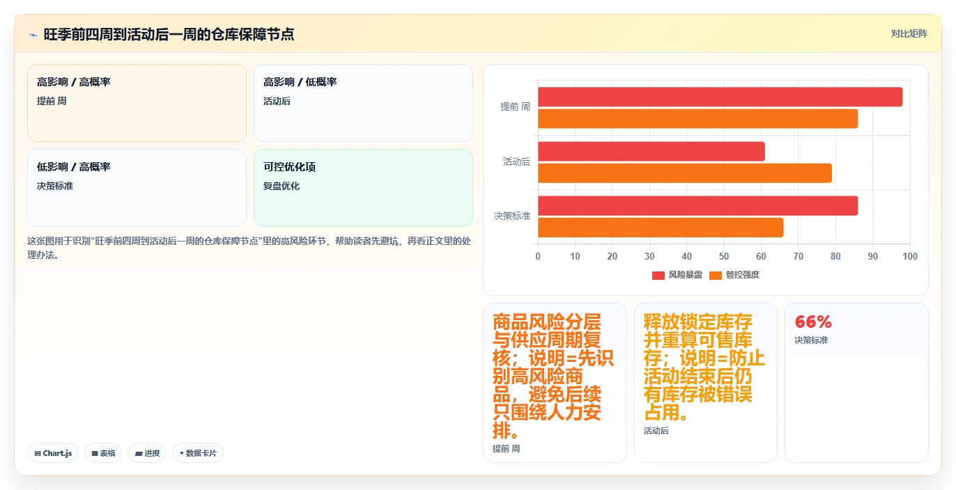Viewport: 956px width, 490px height.
Task: Click the 活动后 y-axis label on chart
Action: pyautogui.click(x=516, y=161)
